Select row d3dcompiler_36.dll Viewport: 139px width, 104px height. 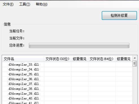67,79
